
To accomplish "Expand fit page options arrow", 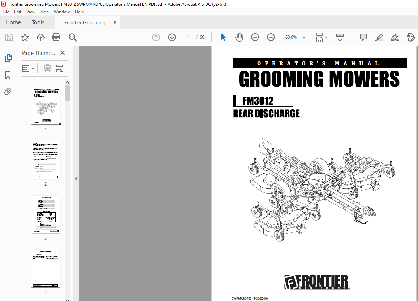I will tap(326, 37).
